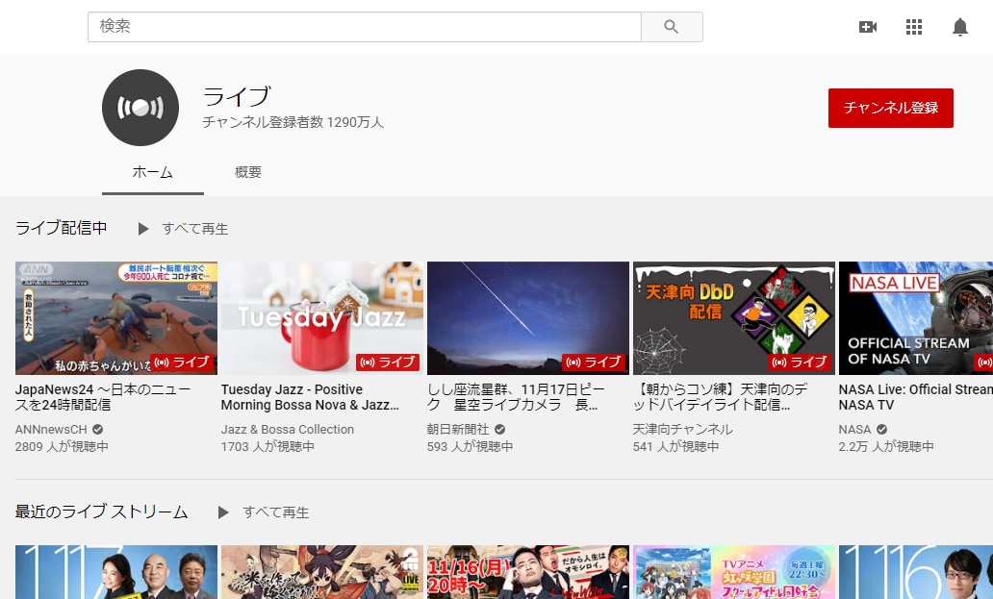Open the JapaNews24 live stream thumbnail
This screenshot has width=993, height=599.
pos(115,317)
